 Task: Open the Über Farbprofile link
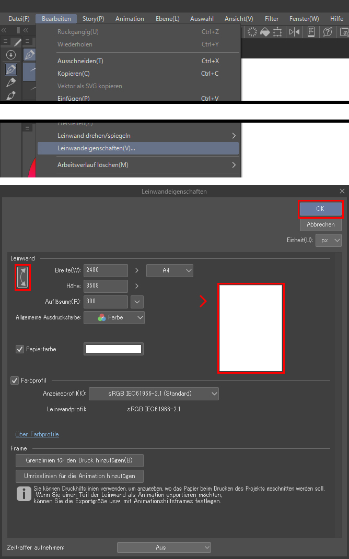coord(37,434)
